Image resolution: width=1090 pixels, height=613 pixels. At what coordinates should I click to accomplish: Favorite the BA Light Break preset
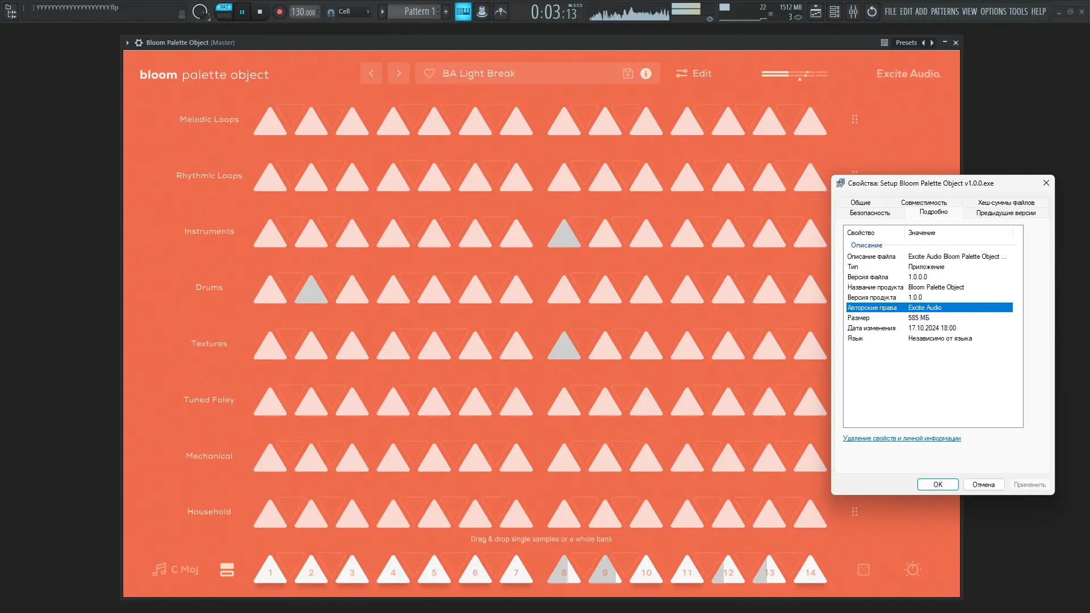(430, 74)
